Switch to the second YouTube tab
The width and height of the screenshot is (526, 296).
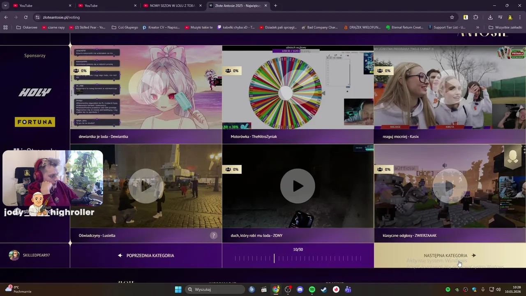[x=107, y=6]
